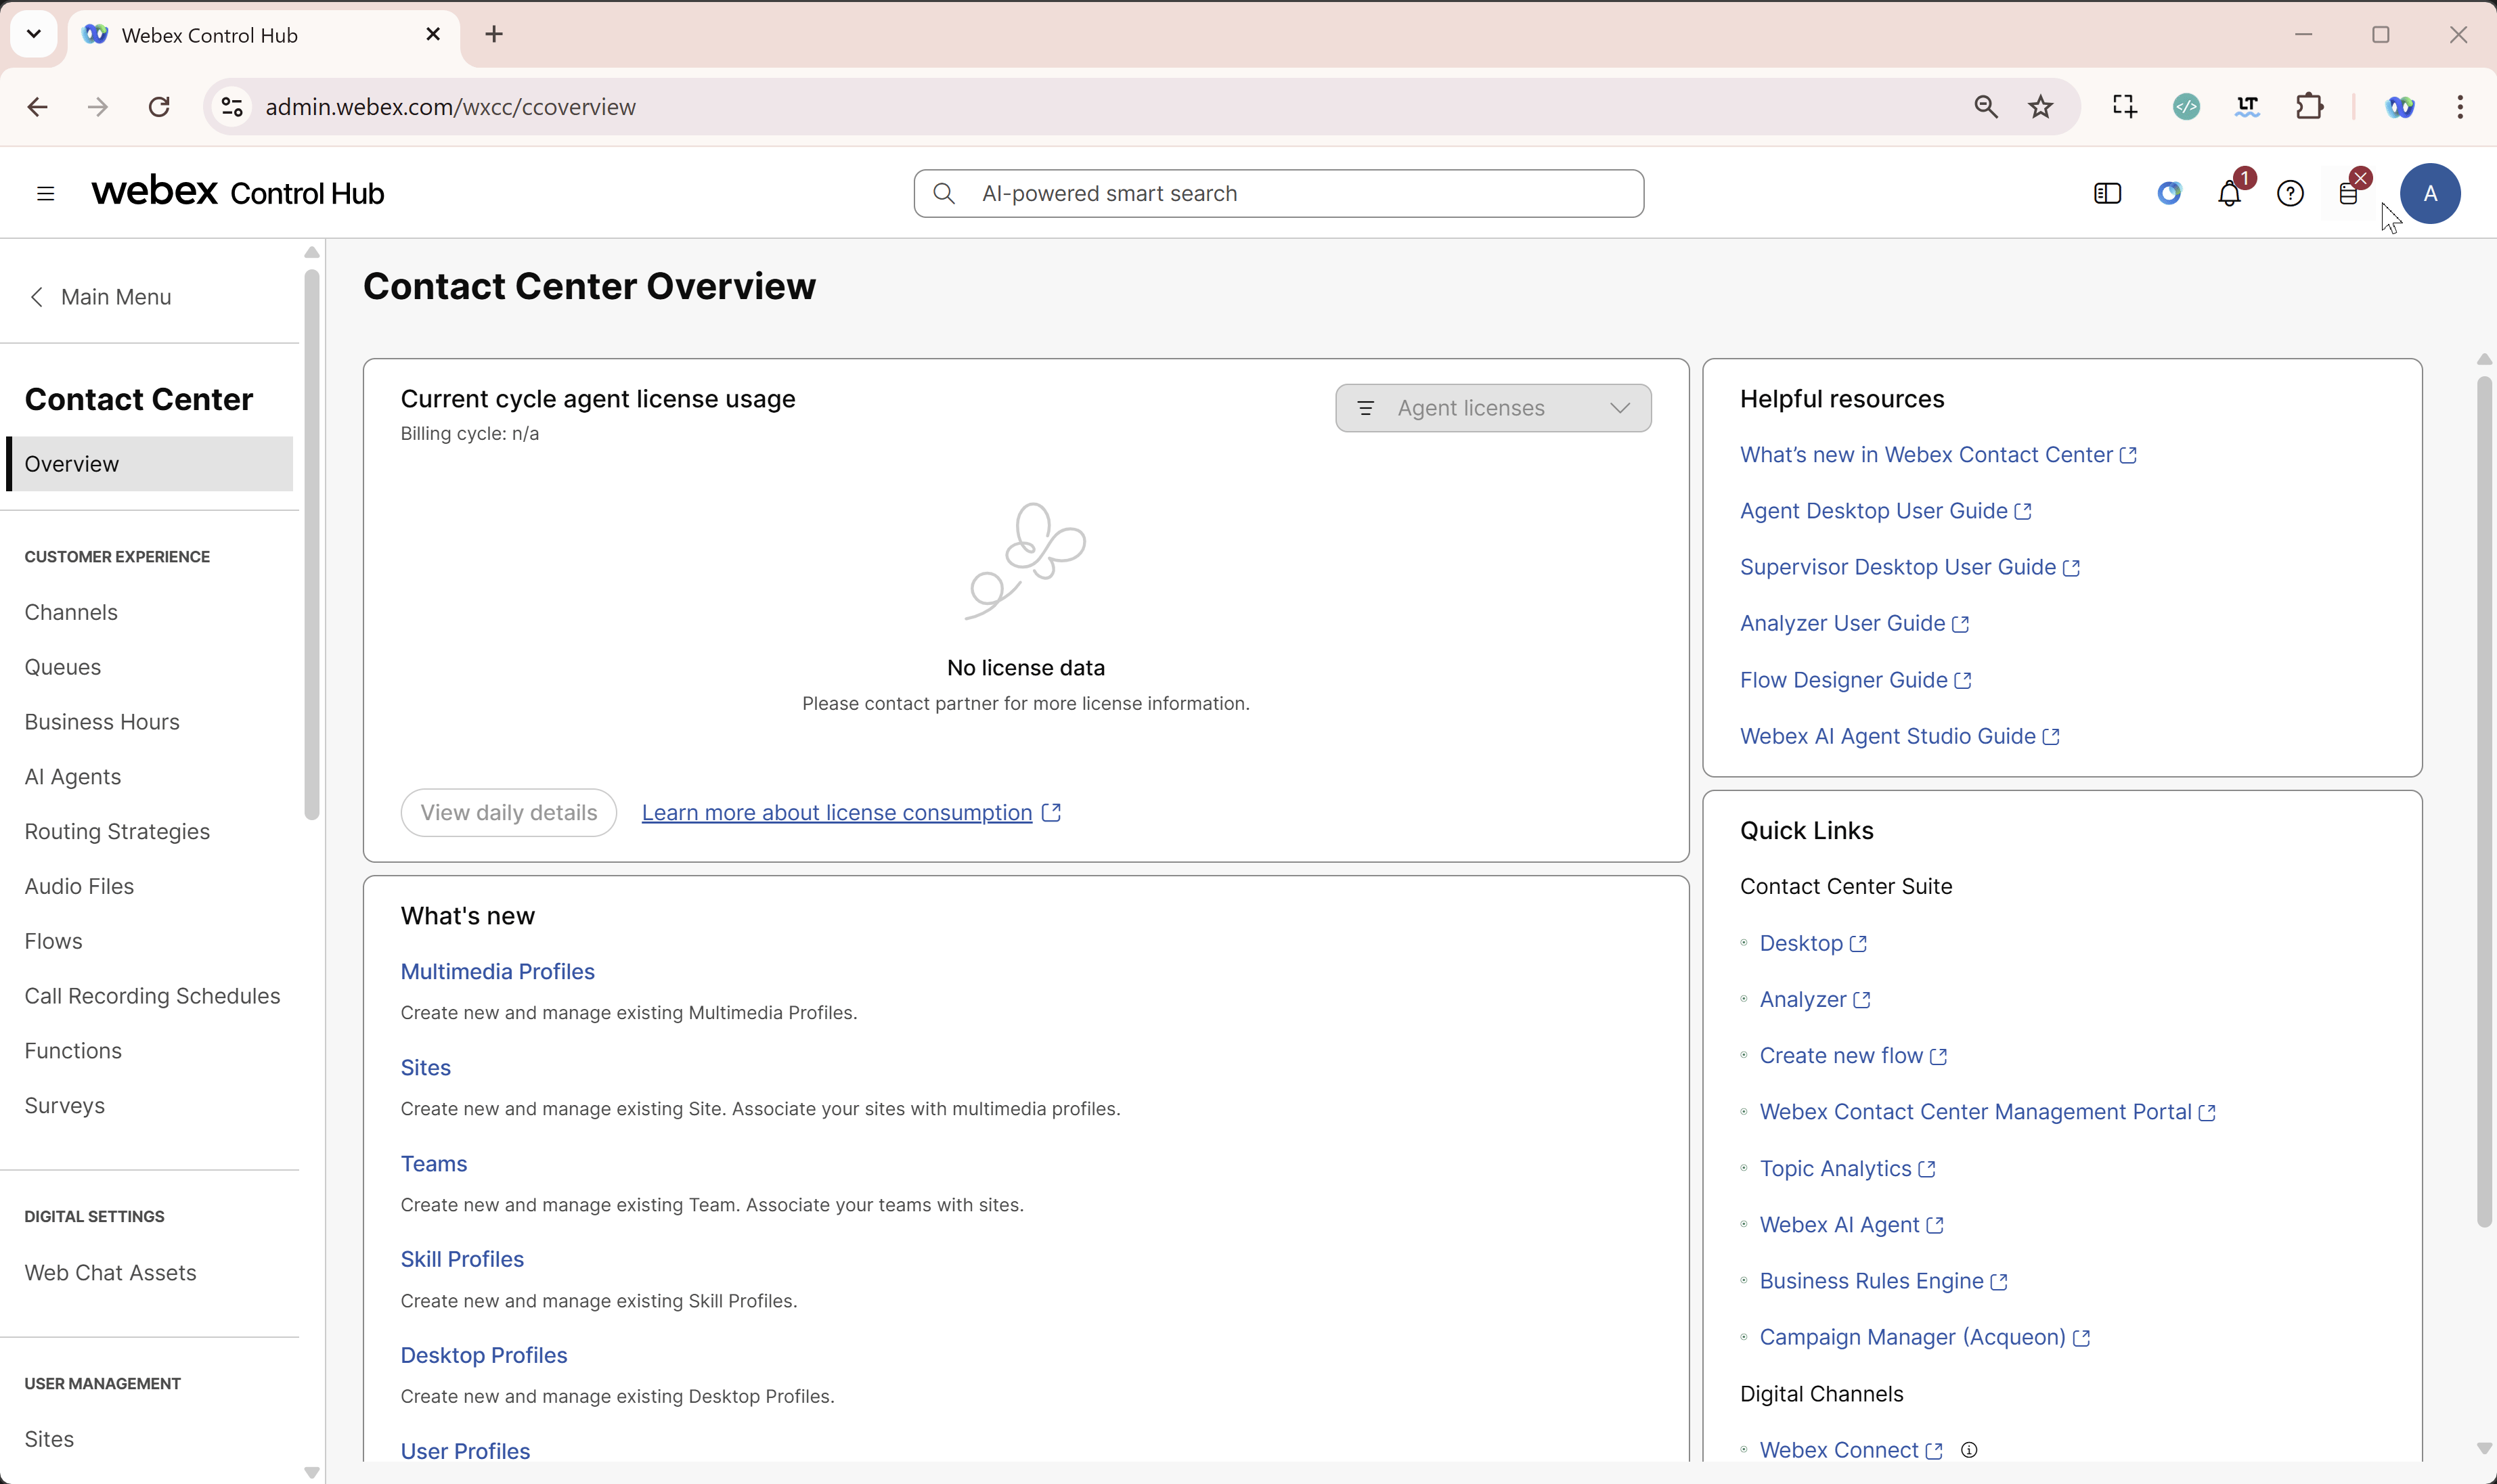This screenshot has height=1484, width=2497.
Task: Toggle the side panel layout icon
Action: click(x=2107, y=193)
